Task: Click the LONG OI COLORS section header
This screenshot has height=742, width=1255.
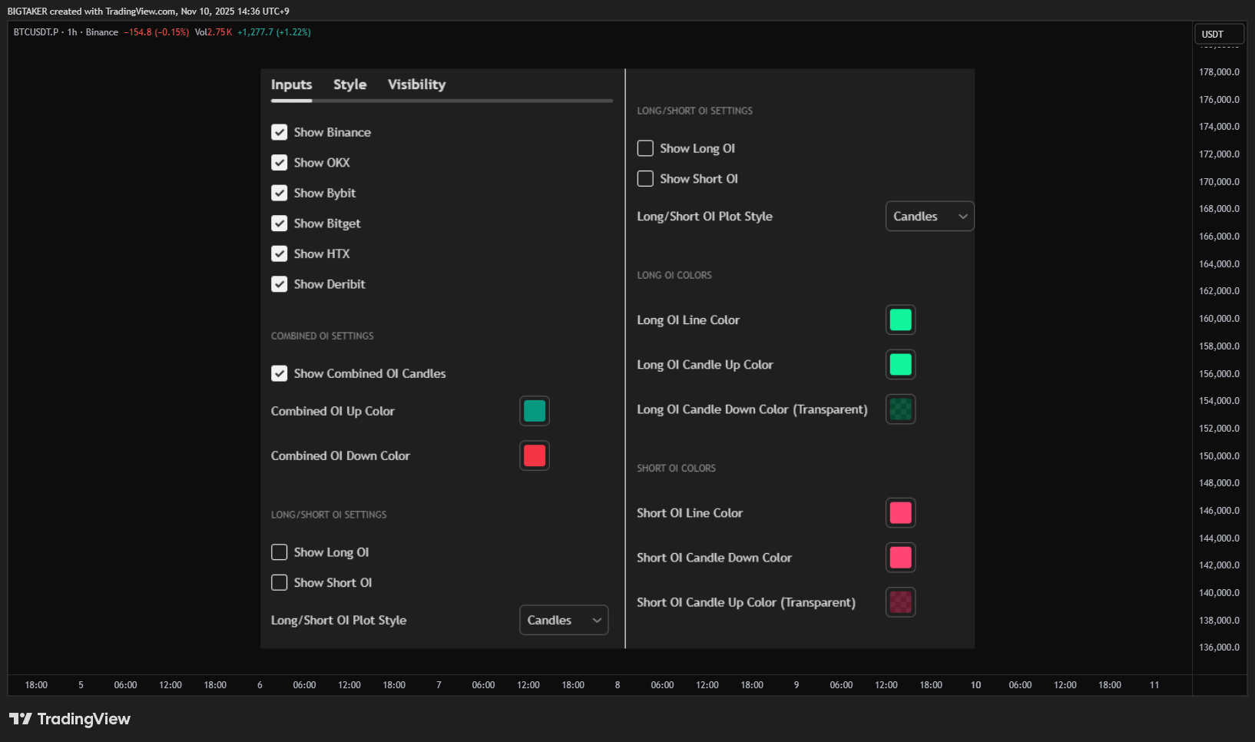Action: click(674, 275)
